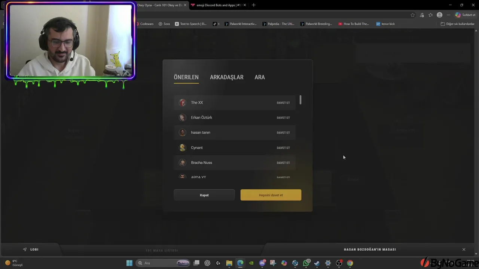Click Cynant's avatar picture

pyautogui.click(x=182, y=148)
